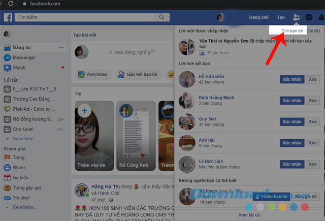Click Xem tất cả at panel bottom

coord(249,215)
